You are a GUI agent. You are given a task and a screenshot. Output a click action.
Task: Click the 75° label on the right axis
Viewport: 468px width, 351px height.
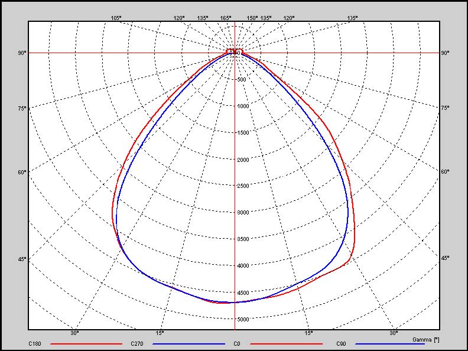tap(445, 108)
